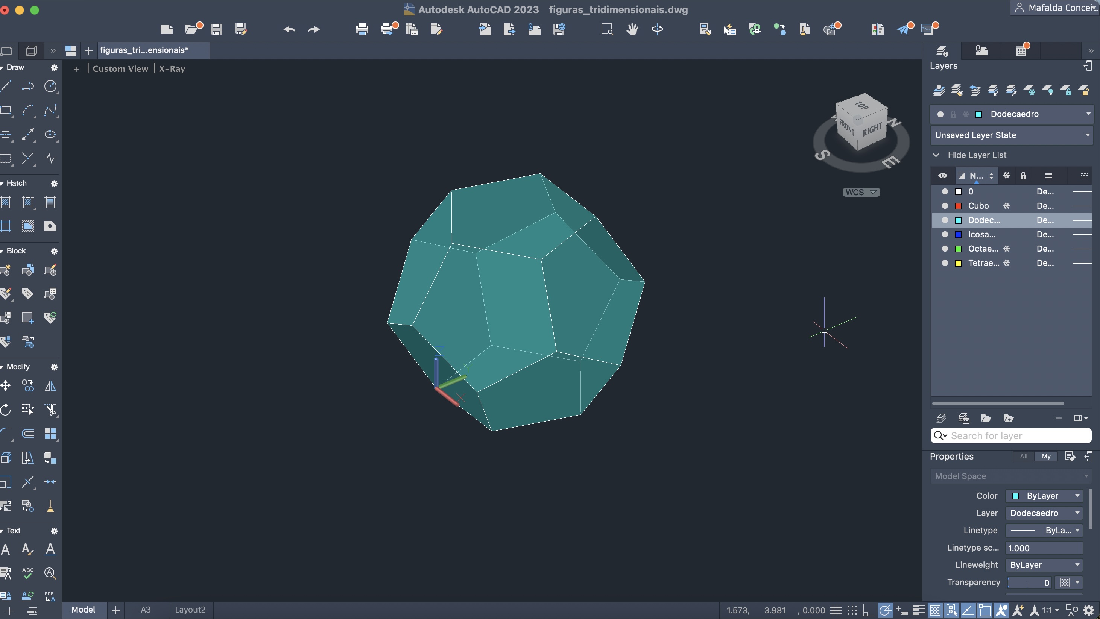Viewport: 1100px width, 619px height.
Task: Switch to the Layout2 tab
Action: [x=190, y=610]
